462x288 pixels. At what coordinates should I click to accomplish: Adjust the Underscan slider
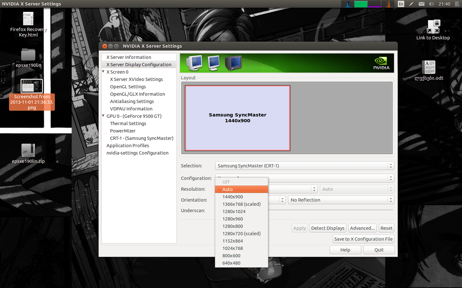point(330,210)
